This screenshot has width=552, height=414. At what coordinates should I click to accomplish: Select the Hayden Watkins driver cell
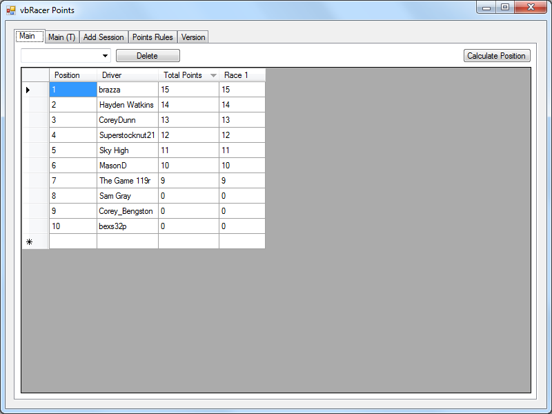(127, 105)
